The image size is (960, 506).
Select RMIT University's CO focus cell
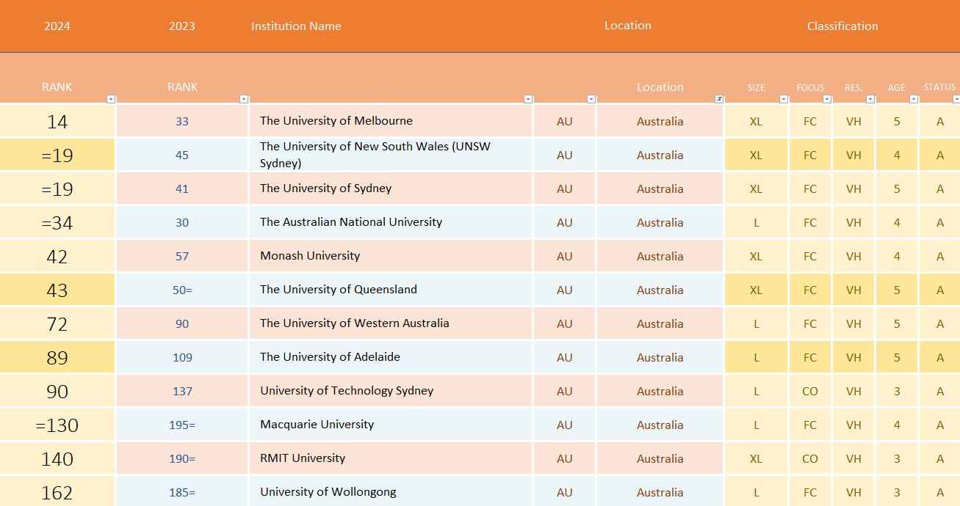click(809, 459)
